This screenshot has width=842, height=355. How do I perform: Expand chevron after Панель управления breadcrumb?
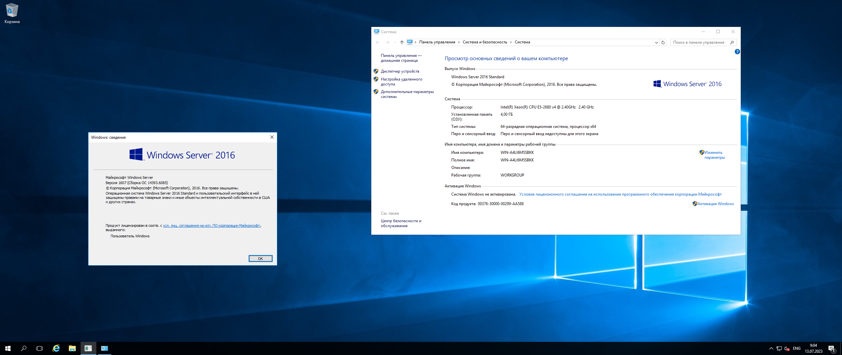(x=459, y=42)
